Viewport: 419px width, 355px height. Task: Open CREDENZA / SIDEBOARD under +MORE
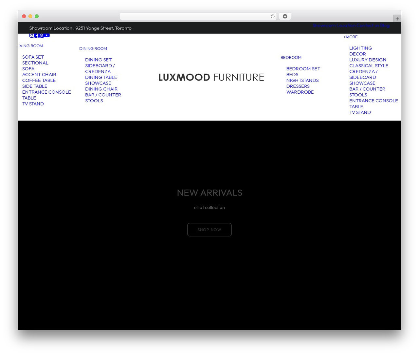click(363, 74)
